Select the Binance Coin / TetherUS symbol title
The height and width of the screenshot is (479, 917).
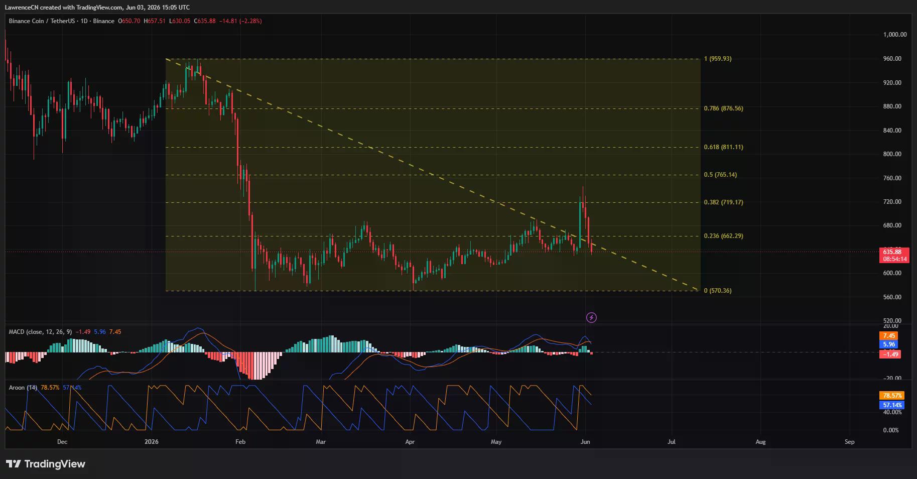coord(61,21)
